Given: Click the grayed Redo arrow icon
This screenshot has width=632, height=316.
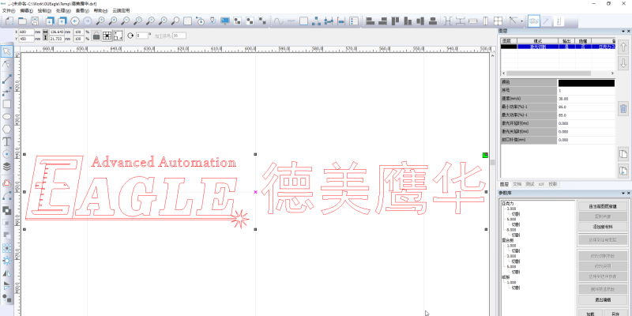Looking at the screenshot, I should tap(87, 21).
